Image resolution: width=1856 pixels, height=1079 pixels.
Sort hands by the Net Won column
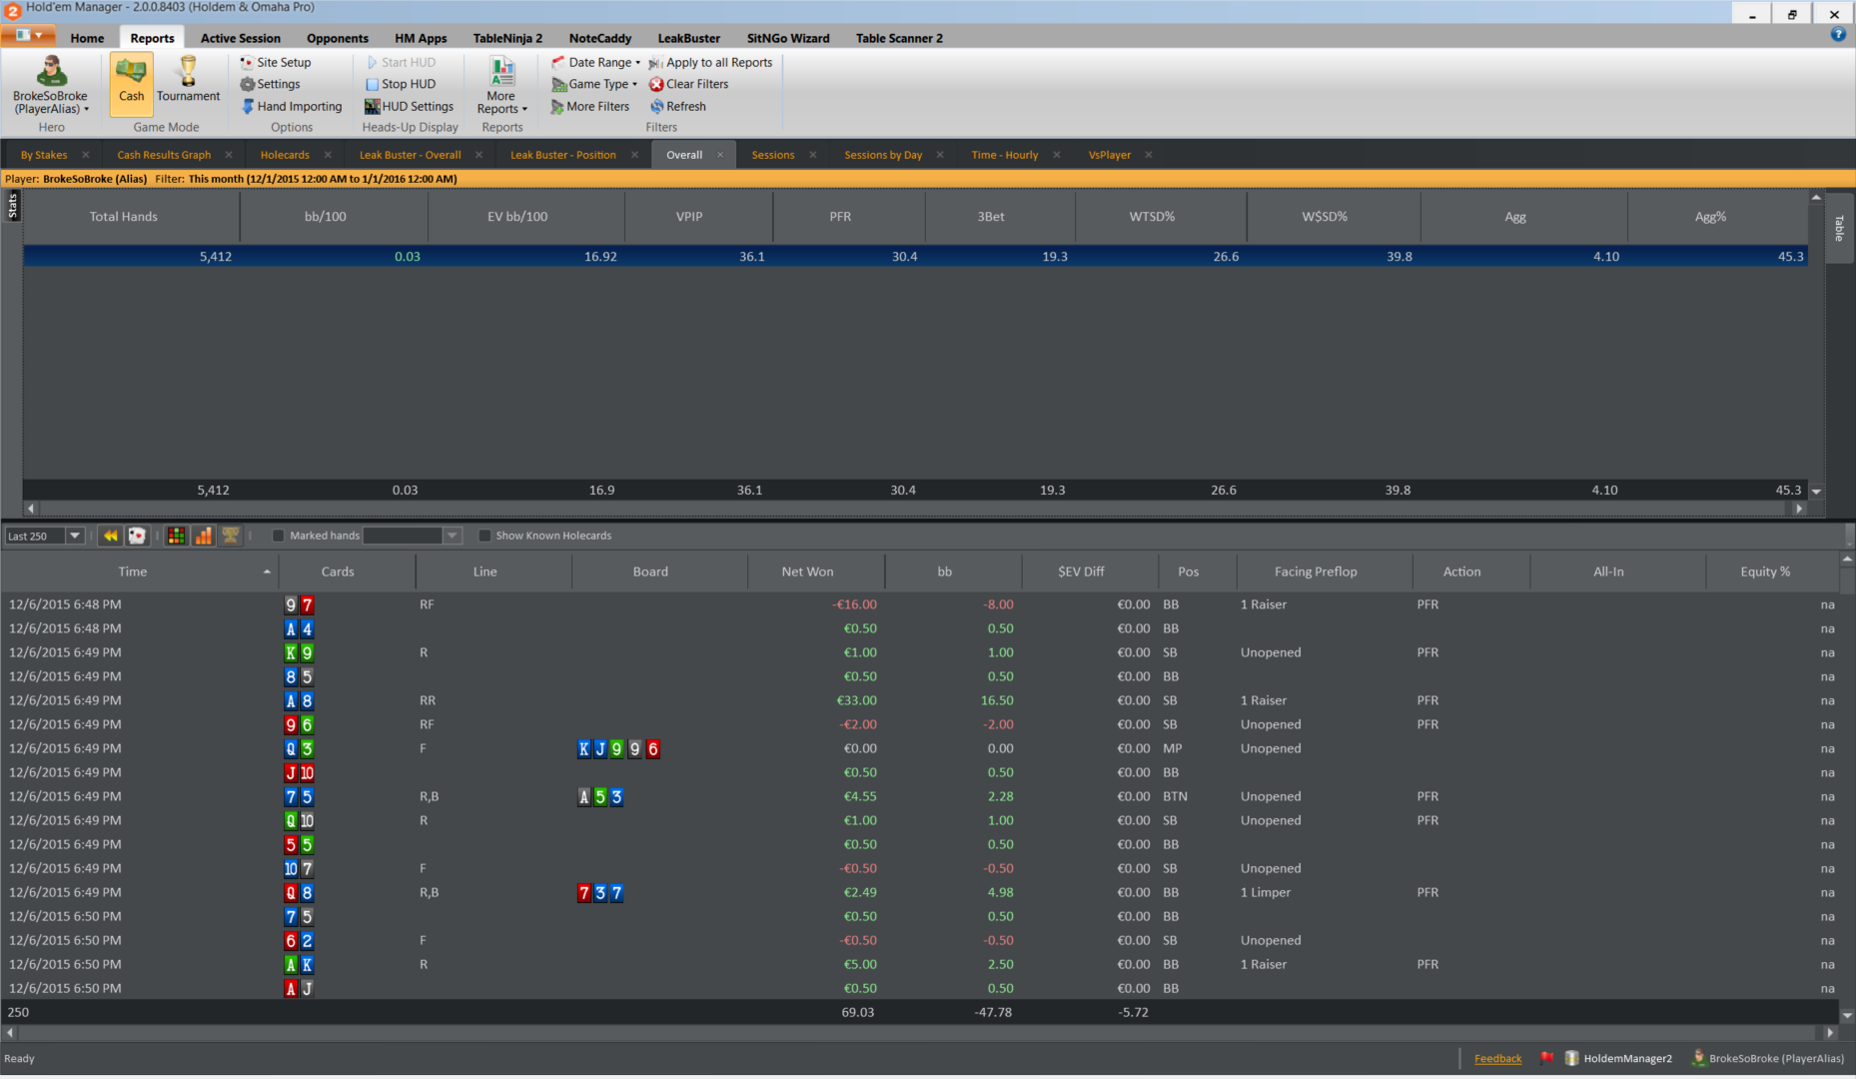click(816, 571)
